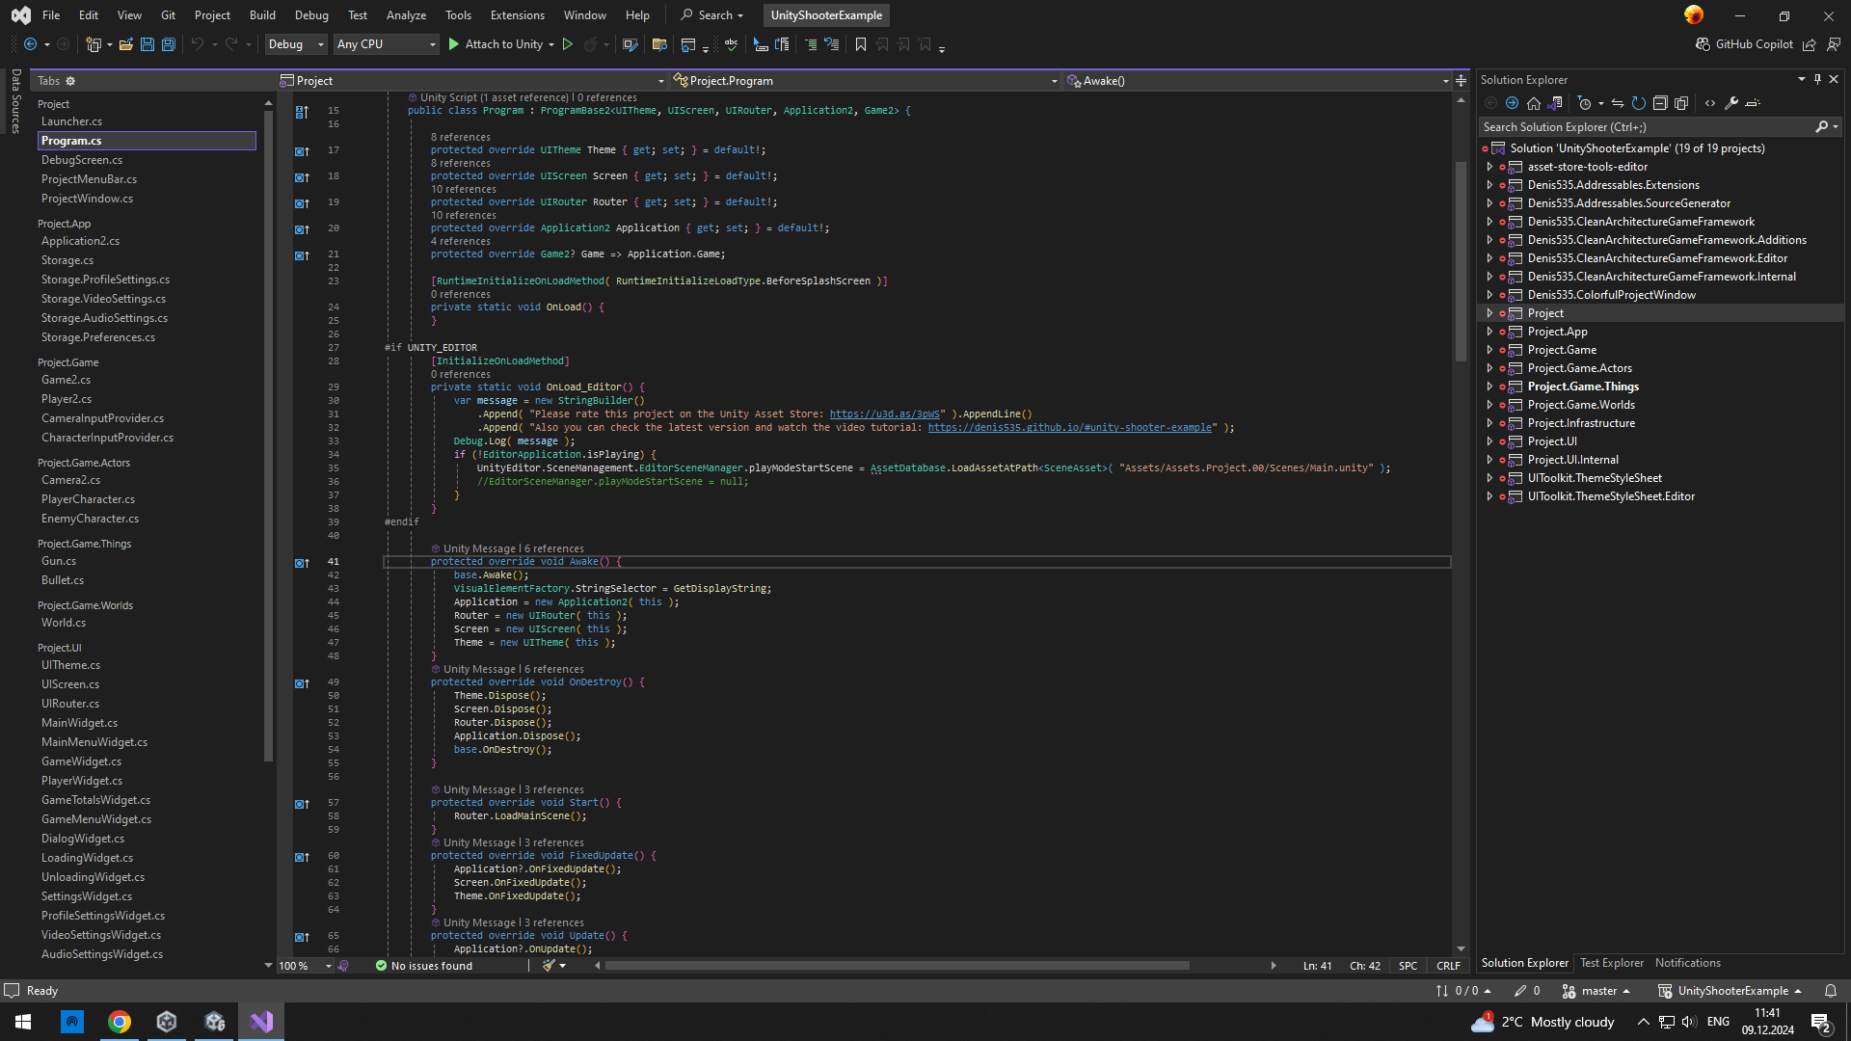Toggle the Solution Explorer pin auto-hide
1851x1041 pixels.
coord(1817,80)
